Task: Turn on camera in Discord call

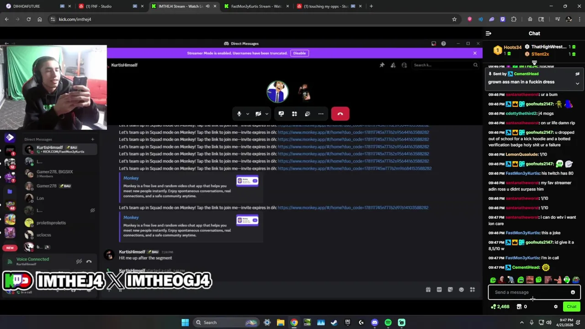Action: pyautogui.click(x=258, y=114)
